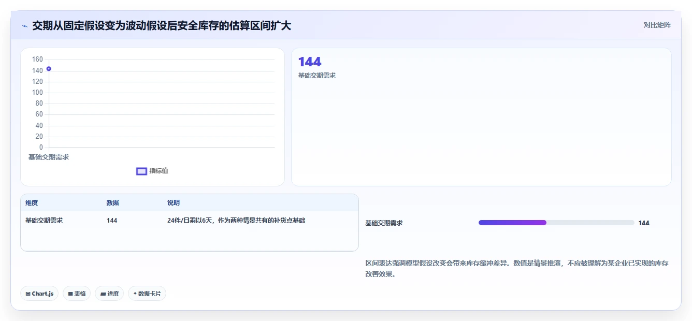
Task: Click the 144 value beside progress bar
Action: [644, 223]
